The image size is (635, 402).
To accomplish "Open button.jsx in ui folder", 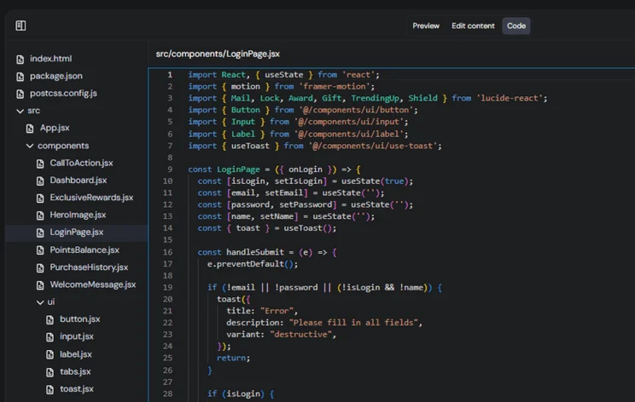I will pyautogui.click(x=79, y=319).
